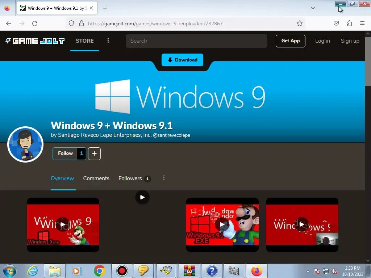Open the @santirevecolepe profile link
This screenshot has width=371, height=278.
(x=171, y=135)
